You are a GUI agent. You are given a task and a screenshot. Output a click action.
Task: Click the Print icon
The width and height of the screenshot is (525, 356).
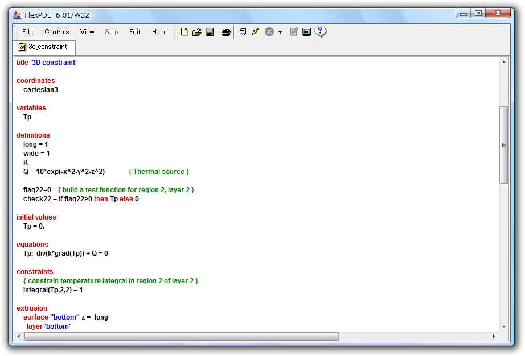click(x=226, y=32)
